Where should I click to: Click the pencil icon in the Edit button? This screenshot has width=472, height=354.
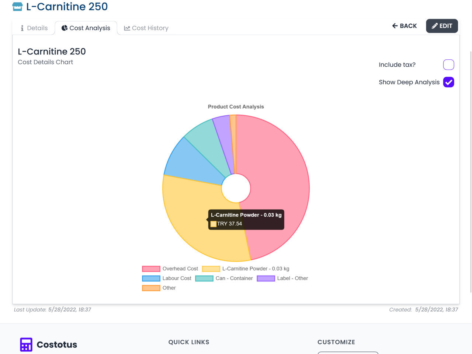click(x=435, y=26)
